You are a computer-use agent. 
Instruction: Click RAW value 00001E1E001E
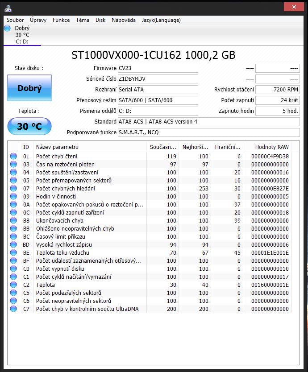click(270, 252)
